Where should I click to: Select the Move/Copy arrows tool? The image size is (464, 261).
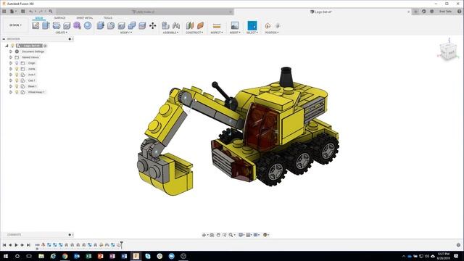(x=153, y=25)
